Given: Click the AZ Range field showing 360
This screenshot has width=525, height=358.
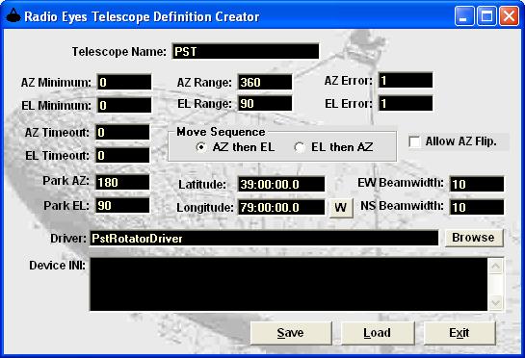Looking at the screenshot, I should (x=265, y=82).
